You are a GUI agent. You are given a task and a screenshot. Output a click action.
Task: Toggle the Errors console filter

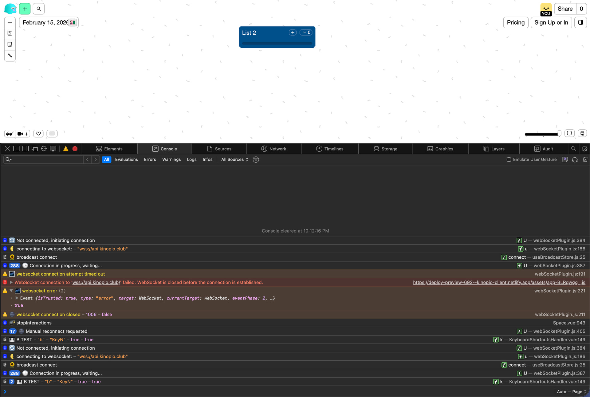point(150,160)
